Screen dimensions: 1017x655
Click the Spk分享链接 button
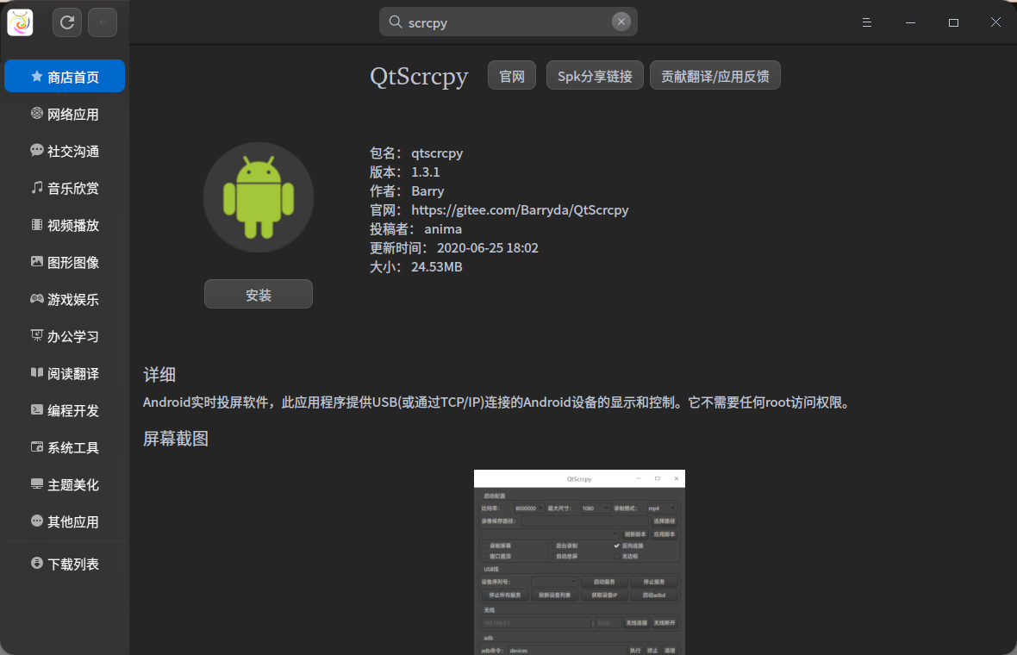[595, 76]
